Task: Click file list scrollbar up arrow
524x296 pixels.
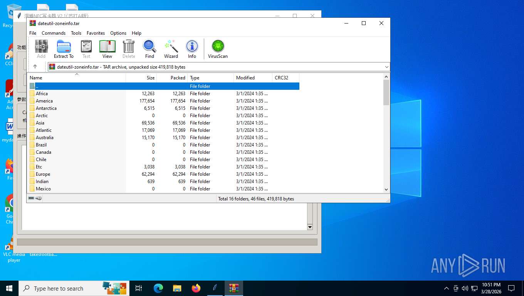Action: click(386, 77)
